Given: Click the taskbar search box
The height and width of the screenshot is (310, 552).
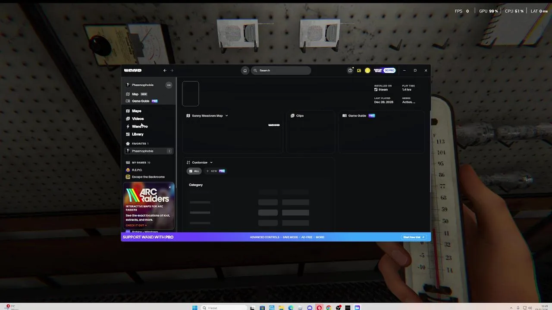Looking at the screenshot, I should (224, 308).
